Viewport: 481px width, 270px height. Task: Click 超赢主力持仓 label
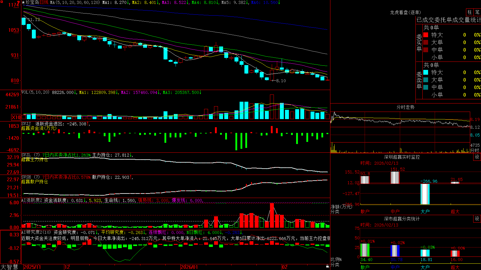(35, 160)
